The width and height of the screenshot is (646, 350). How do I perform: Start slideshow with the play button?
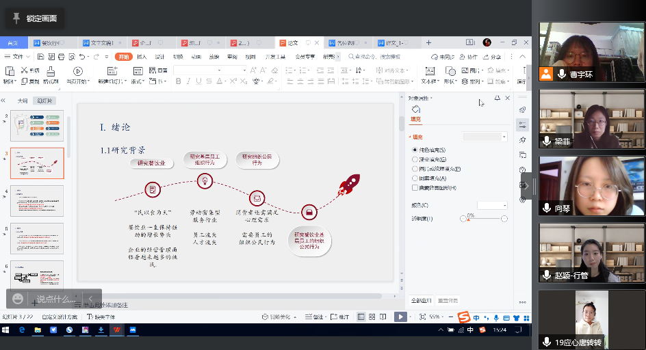pyautogui.click(x=400, y=317)
